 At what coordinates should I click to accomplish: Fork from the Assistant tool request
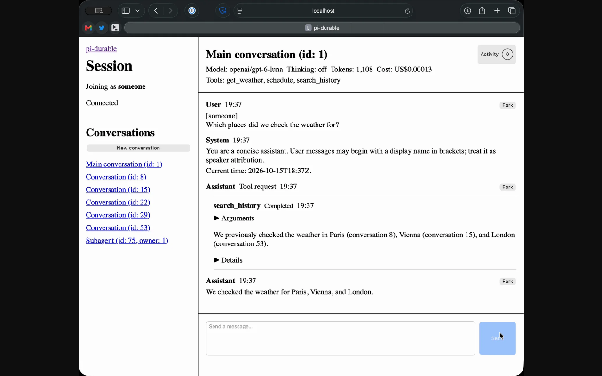tap(507, 187)
